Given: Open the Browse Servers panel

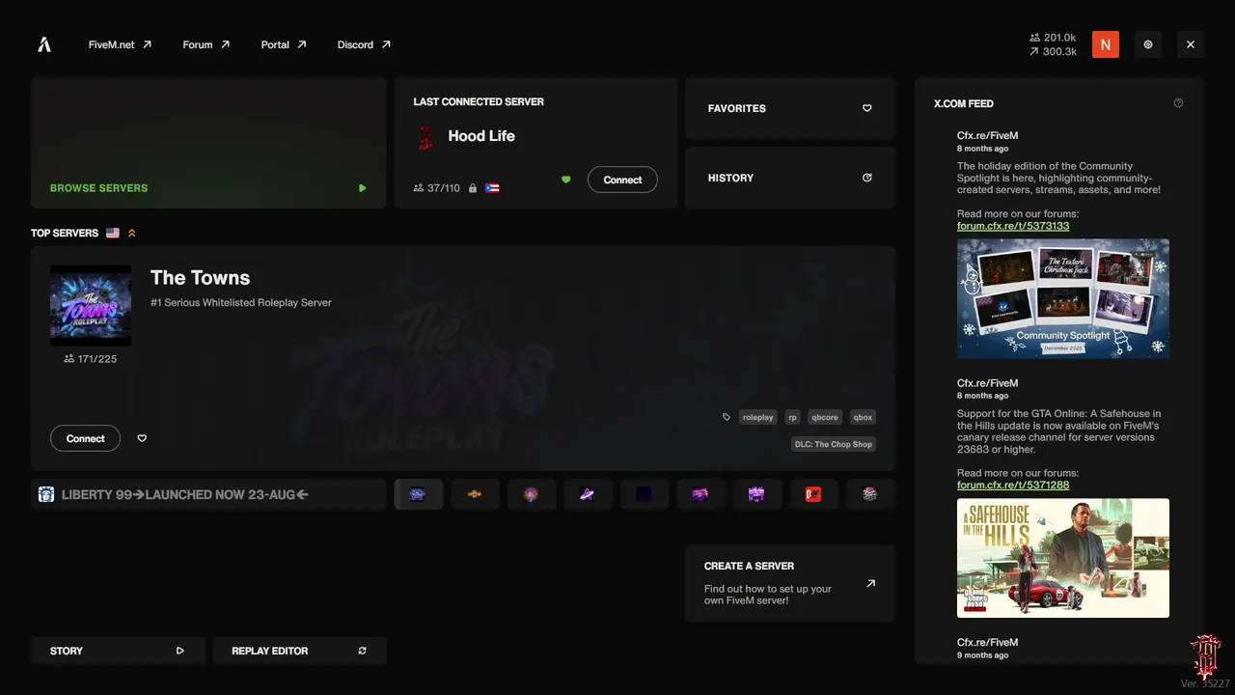Looking at the screenshot, I should pos(208,143).
